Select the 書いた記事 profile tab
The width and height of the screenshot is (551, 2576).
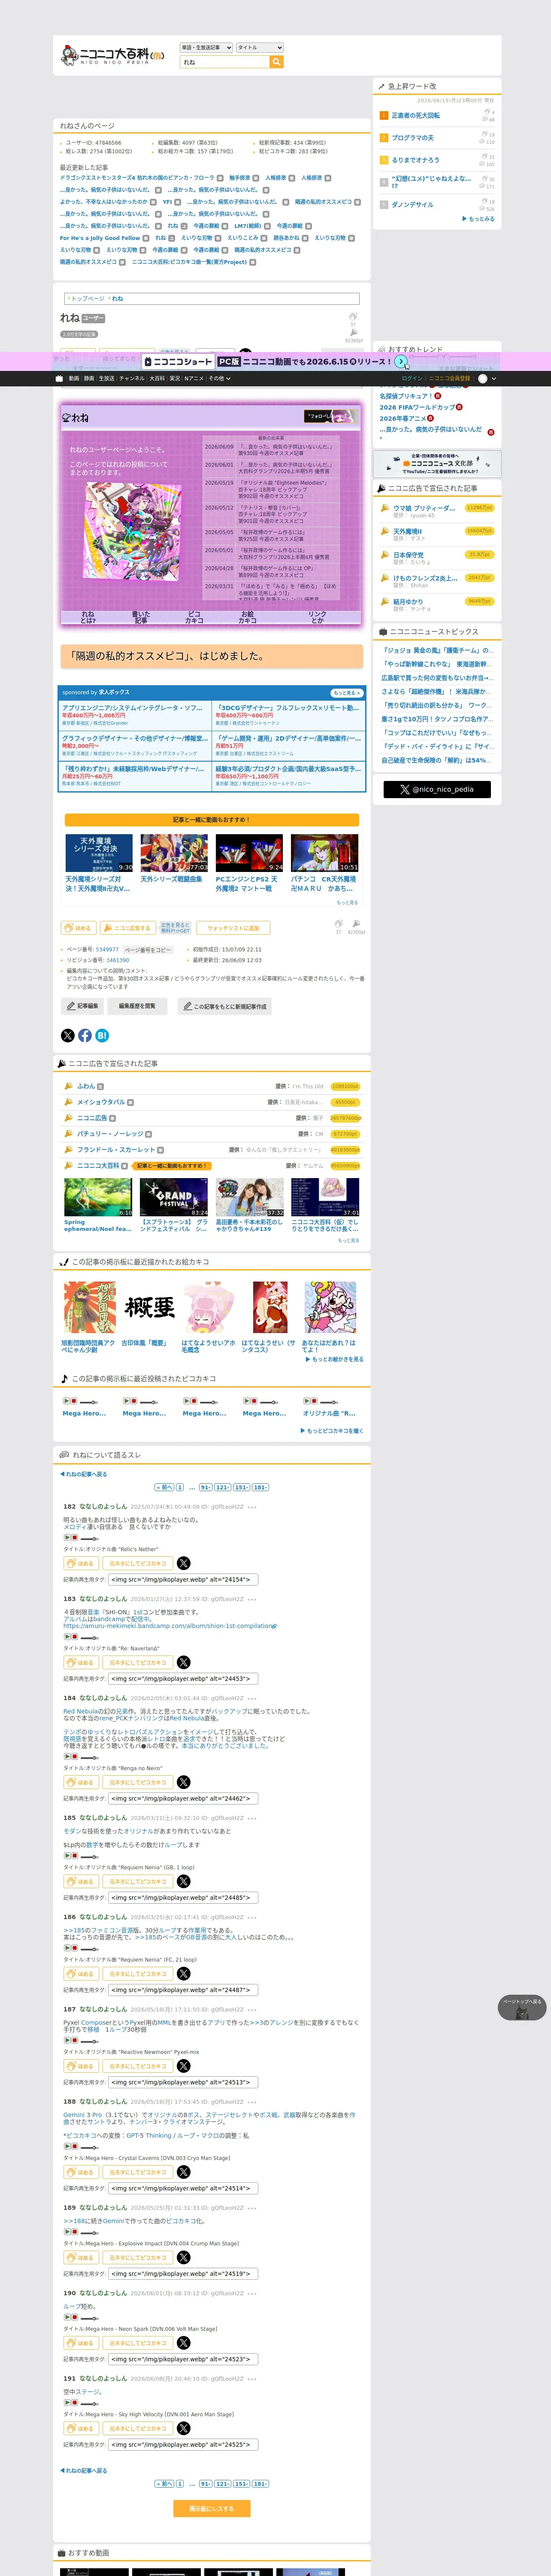(x=141, y=617)
